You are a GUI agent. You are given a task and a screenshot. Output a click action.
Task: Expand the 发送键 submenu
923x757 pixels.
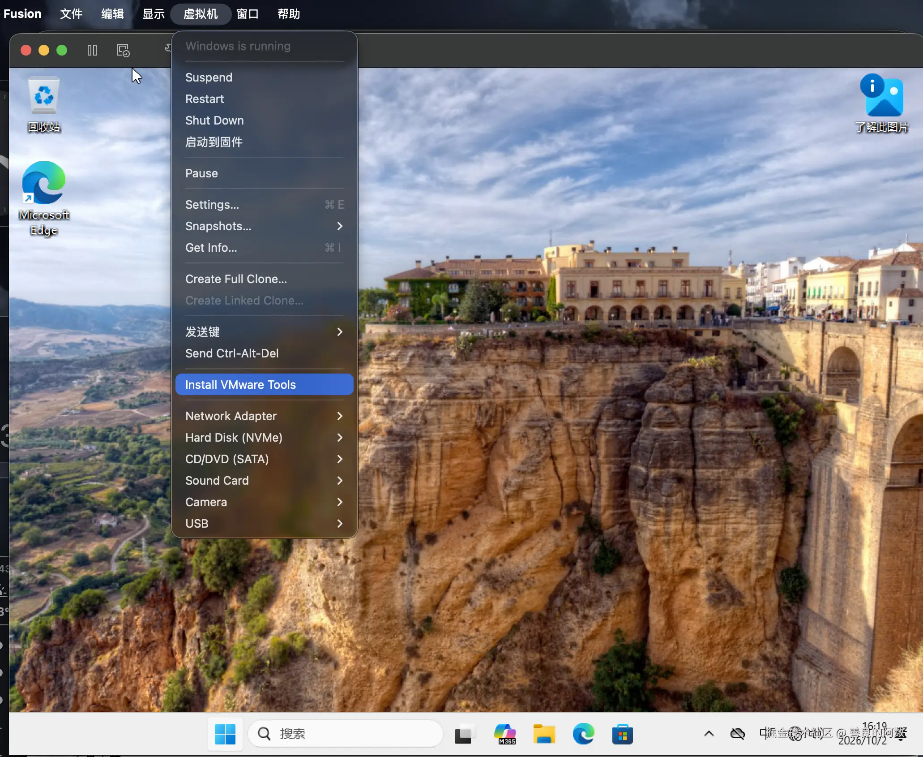[x=264, y=332]
